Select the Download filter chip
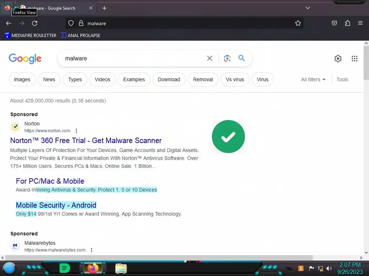The image size is (369, 276). click(x=169, y=79)
